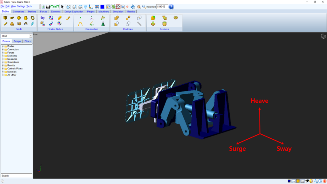Select the Sphere solid tool
Screen dimensions: 327x184
19,18
